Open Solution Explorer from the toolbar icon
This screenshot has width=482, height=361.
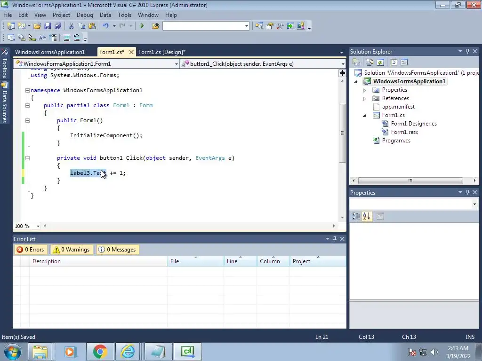(259, 26)
